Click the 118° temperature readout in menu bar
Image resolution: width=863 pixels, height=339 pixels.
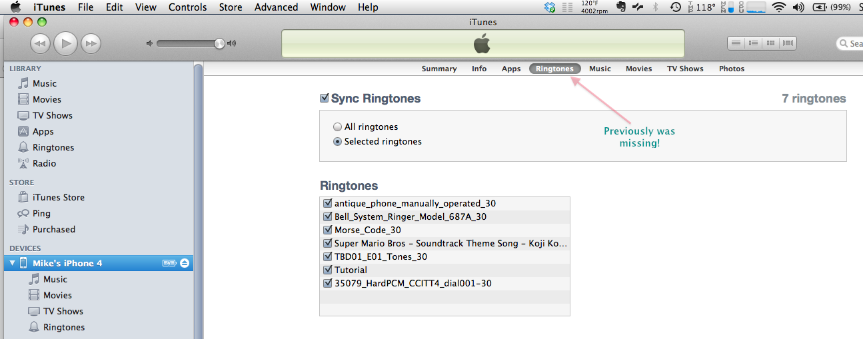click(706, 7)
